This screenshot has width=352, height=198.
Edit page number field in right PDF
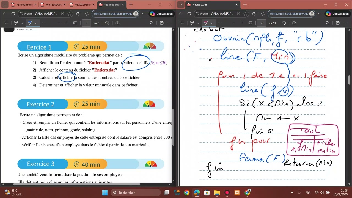[262, 23]
